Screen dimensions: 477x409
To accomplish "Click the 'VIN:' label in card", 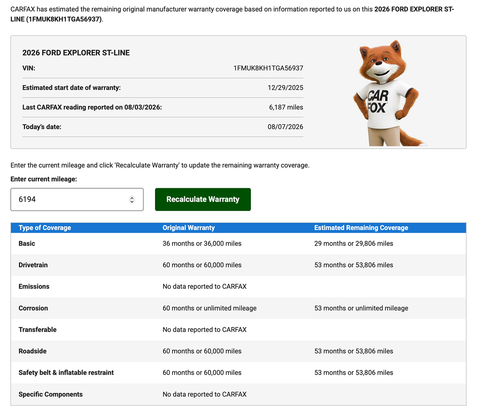I will pos(29,68).
